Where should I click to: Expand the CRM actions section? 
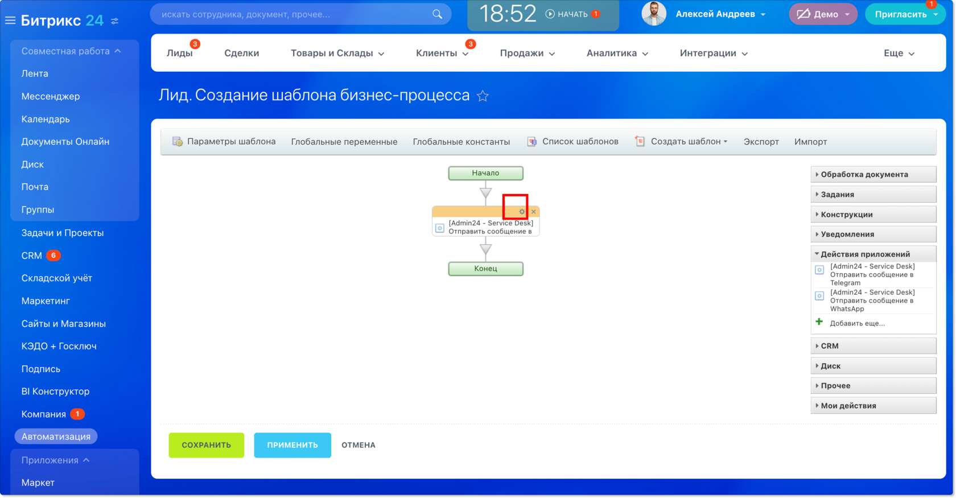click(x=873, y=346)
